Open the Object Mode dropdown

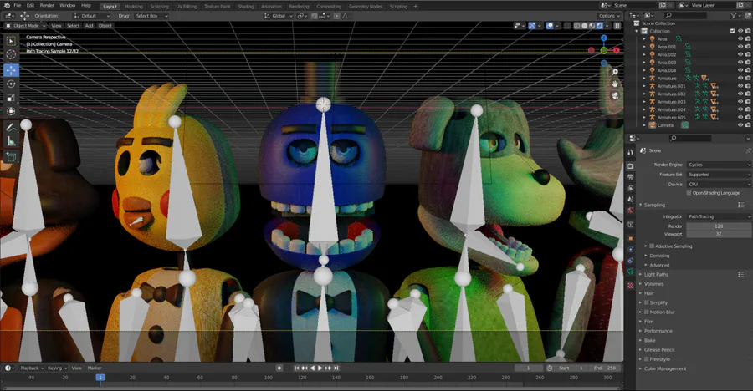coord(25,25)
